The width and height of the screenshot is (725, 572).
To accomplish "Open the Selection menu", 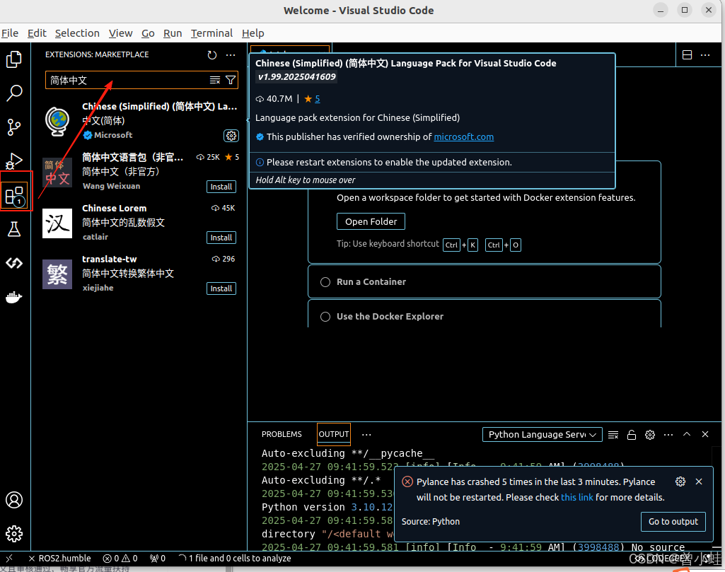I will (77, 33).
